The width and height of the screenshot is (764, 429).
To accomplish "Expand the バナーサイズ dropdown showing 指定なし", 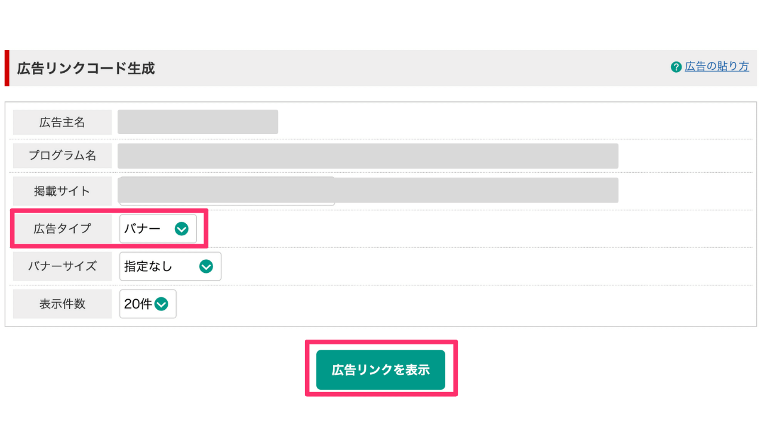I will tap(170, 266).
